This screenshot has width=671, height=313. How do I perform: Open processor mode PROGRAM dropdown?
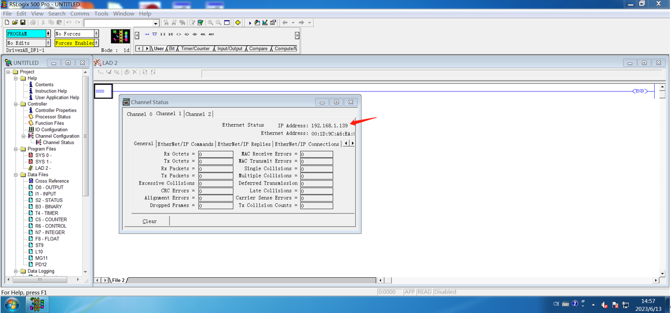coord(48,34)
